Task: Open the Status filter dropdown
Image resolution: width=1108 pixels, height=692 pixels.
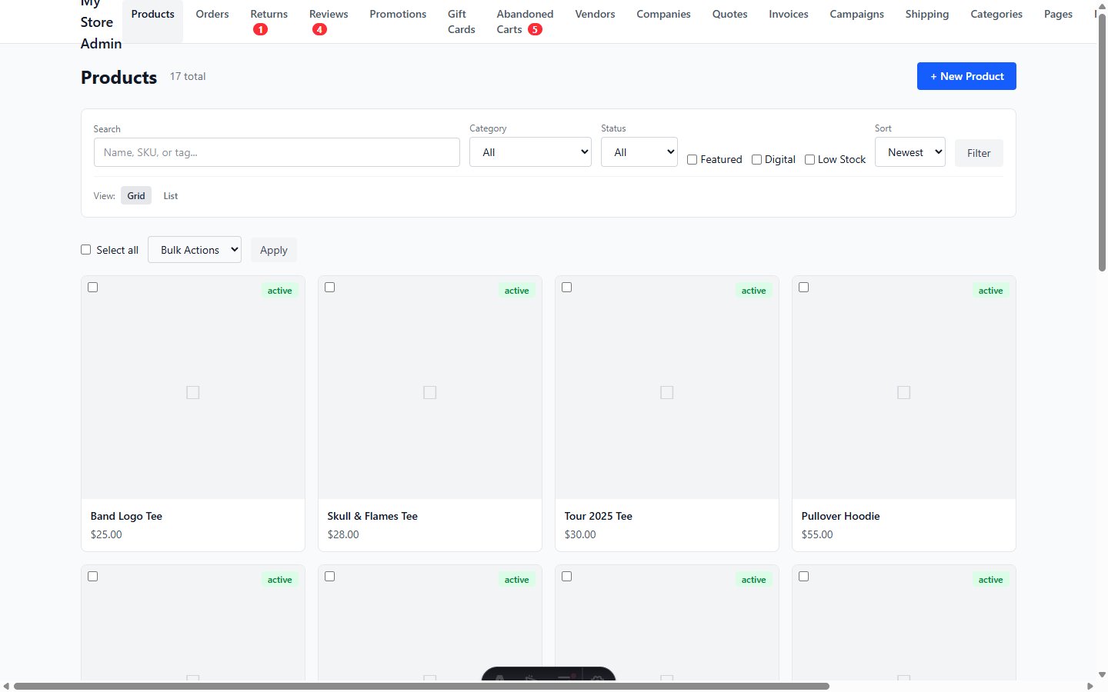Action: (x=639, y=151)
